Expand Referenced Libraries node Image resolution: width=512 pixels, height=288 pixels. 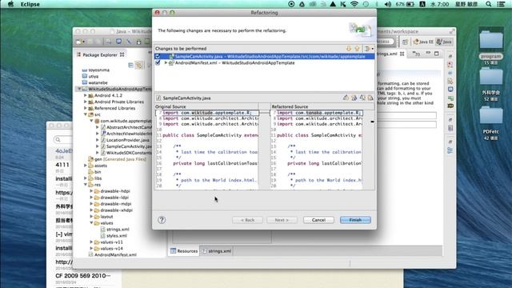pos(86,108)
